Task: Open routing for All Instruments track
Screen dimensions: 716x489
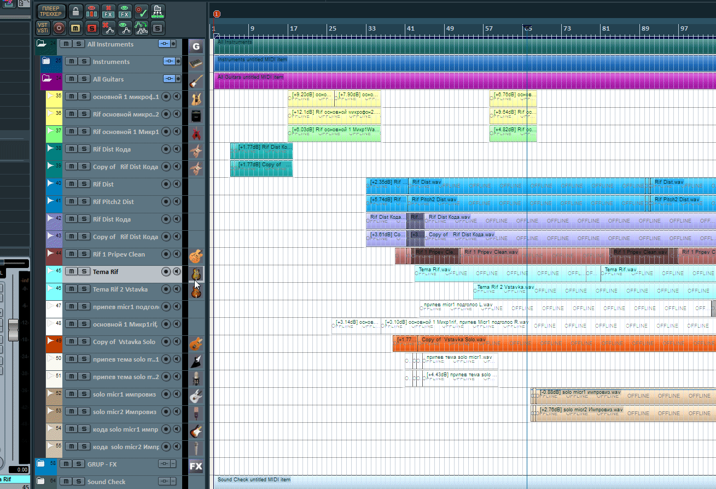Action: (x=164, y=44)
